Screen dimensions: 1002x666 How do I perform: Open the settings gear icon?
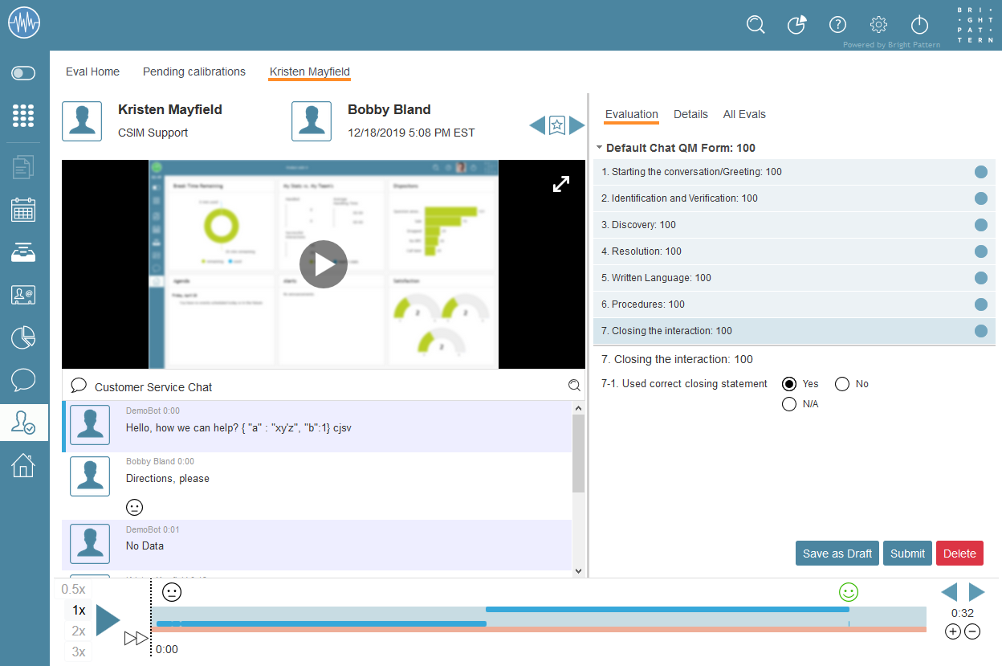tap(878, 25)
